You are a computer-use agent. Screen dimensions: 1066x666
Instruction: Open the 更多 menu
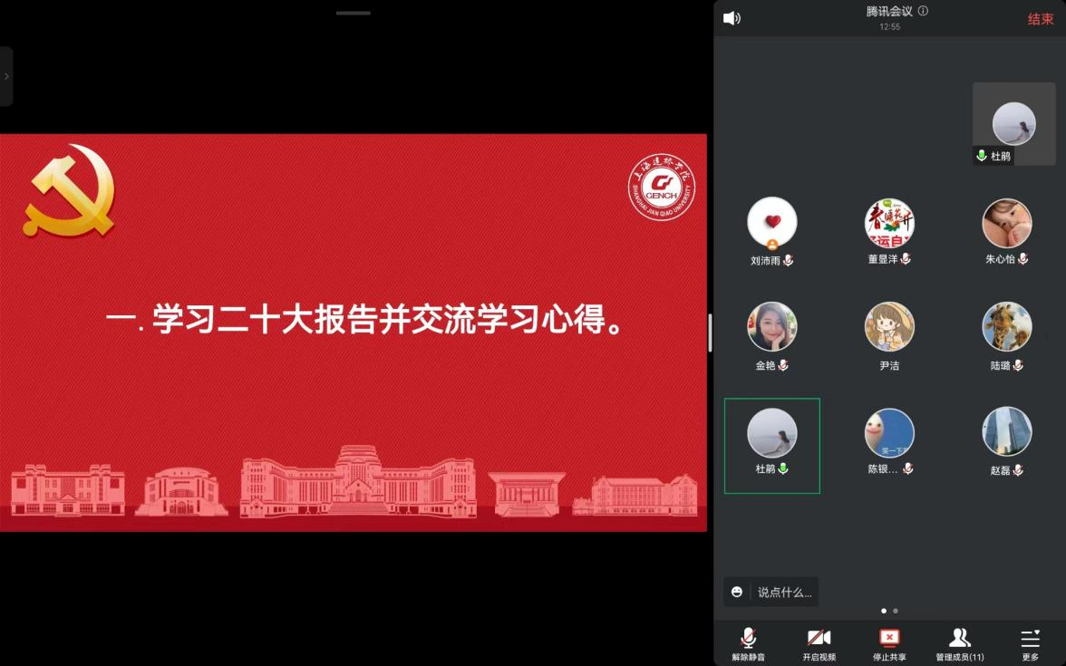pos(1030,643)
